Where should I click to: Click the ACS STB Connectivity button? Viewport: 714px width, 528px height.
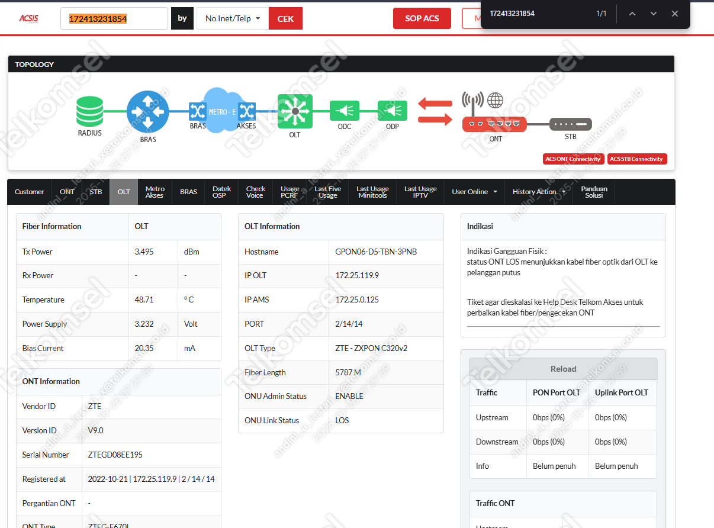637,159
